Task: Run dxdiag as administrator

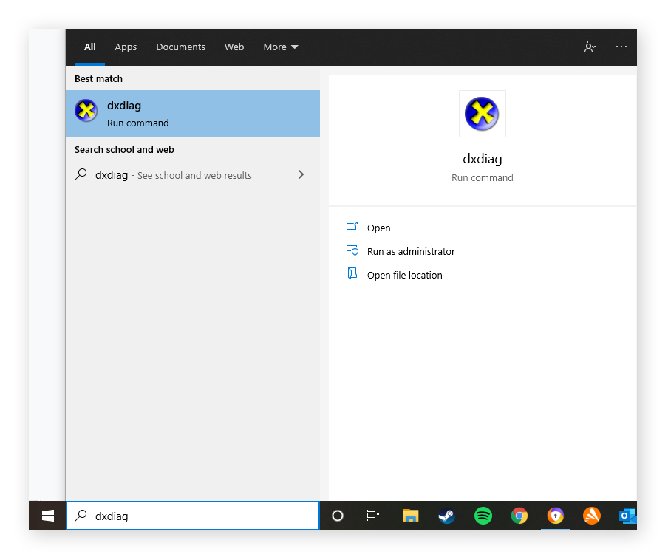Action: point(410,251)
